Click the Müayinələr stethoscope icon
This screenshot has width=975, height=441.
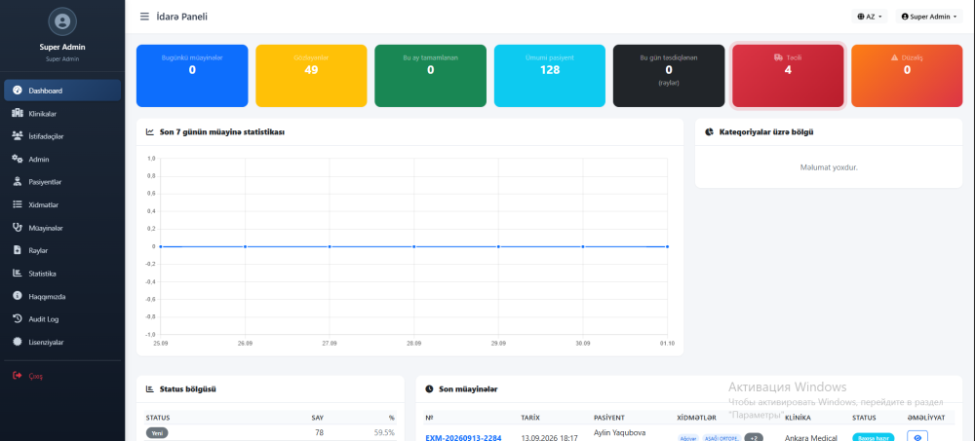point(18,228)
